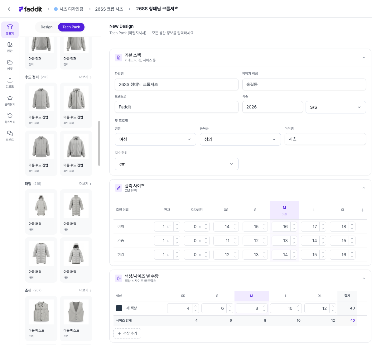Increase 어깨 XS value with stepper
This screenshot has height=345, width=372.
235,224
